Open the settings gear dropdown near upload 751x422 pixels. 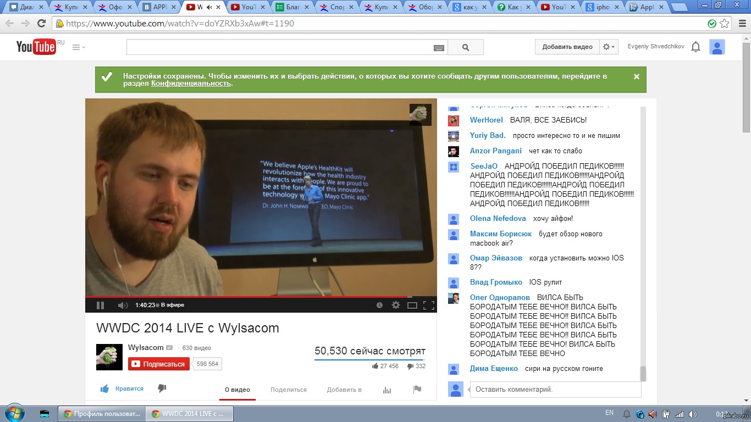[x=609, y=47]
